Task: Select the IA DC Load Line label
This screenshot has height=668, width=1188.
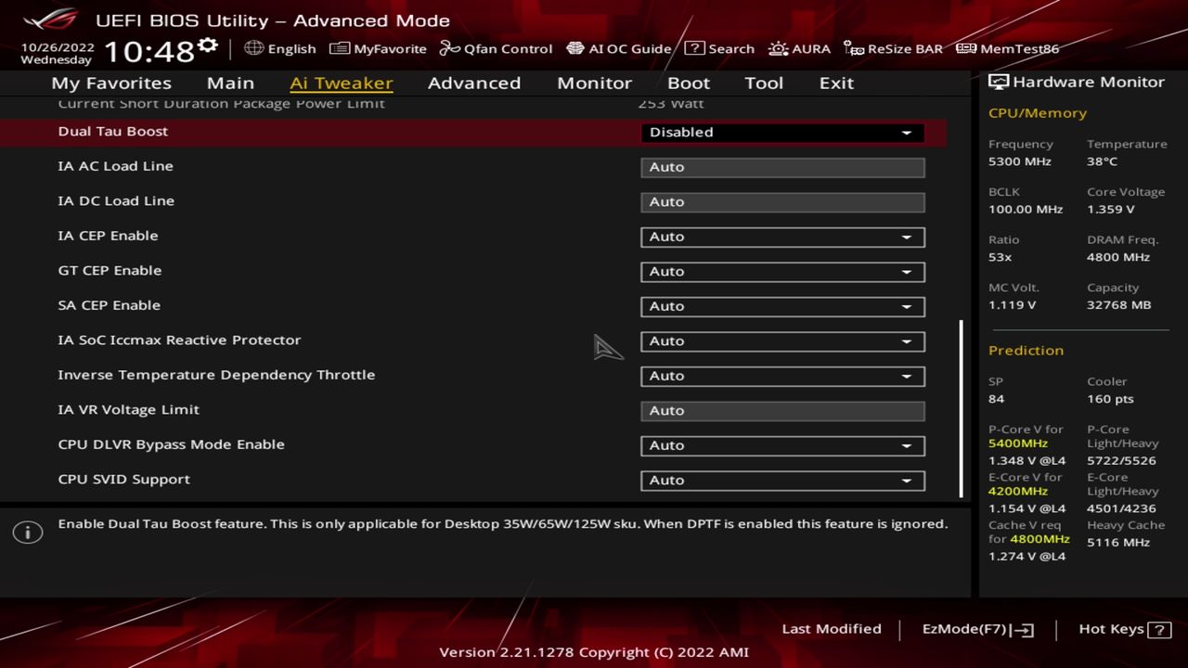Action: pyautogui.click(x=116, y=200)
